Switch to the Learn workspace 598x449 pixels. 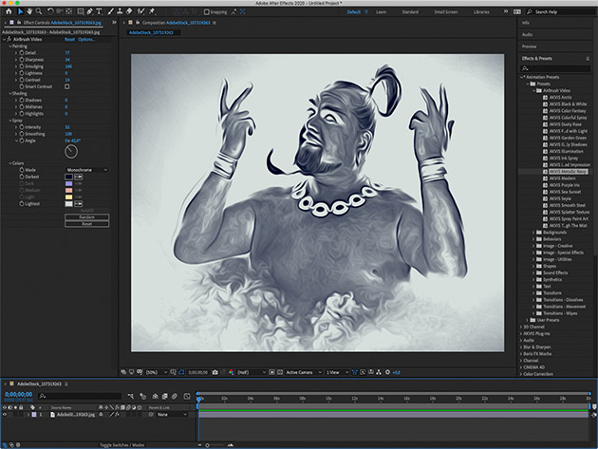(x=382, y=12)
